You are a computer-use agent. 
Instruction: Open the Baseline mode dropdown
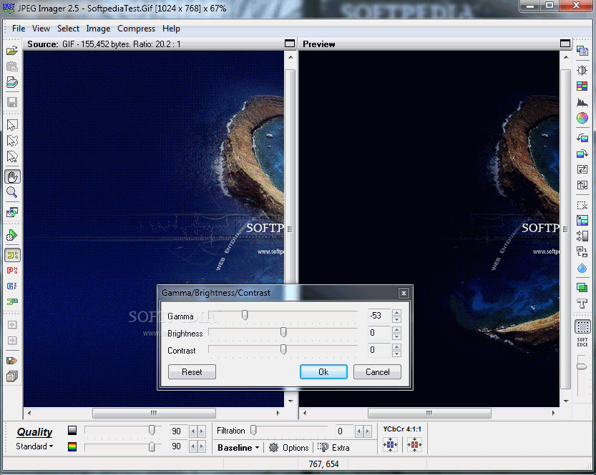pyautogui.click(x=238, y=448)
